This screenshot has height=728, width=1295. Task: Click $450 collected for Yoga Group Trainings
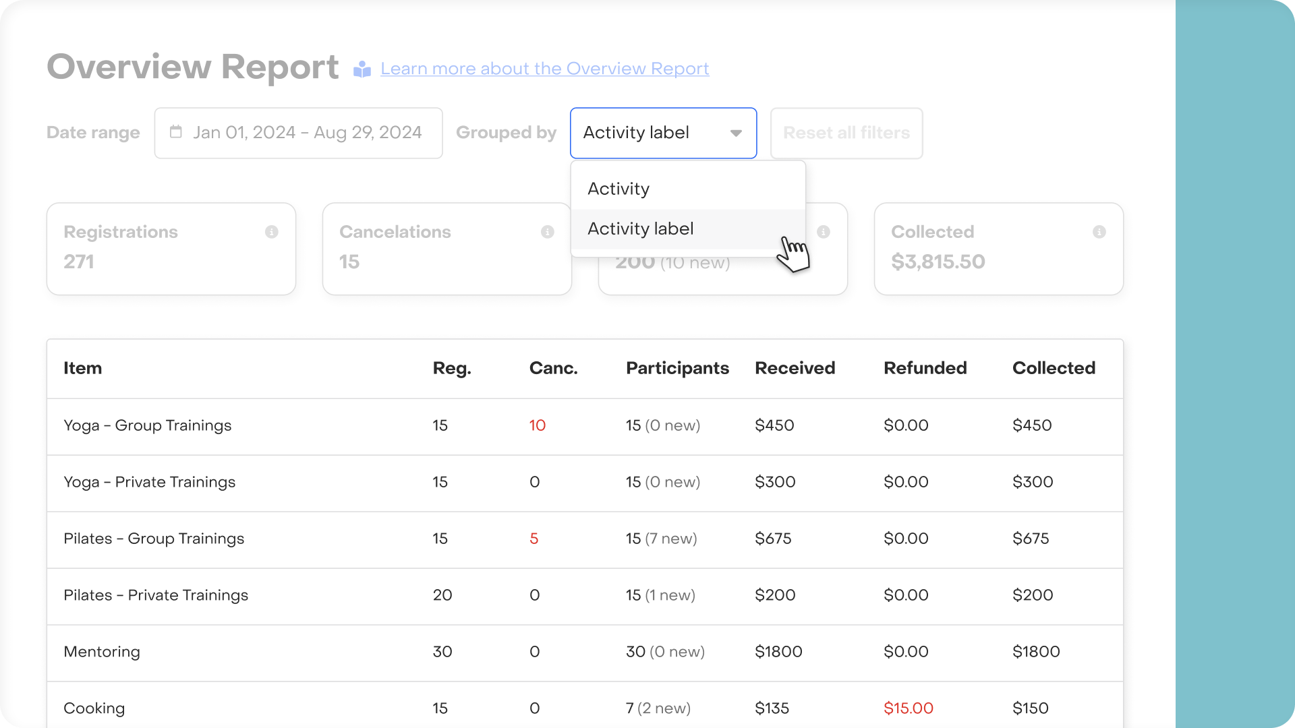1032,425
